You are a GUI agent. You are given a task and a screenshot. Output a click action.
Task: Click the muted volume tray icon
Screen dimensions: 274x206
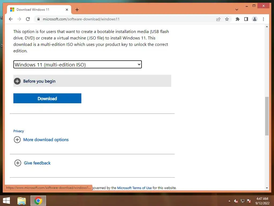(236, 201)
